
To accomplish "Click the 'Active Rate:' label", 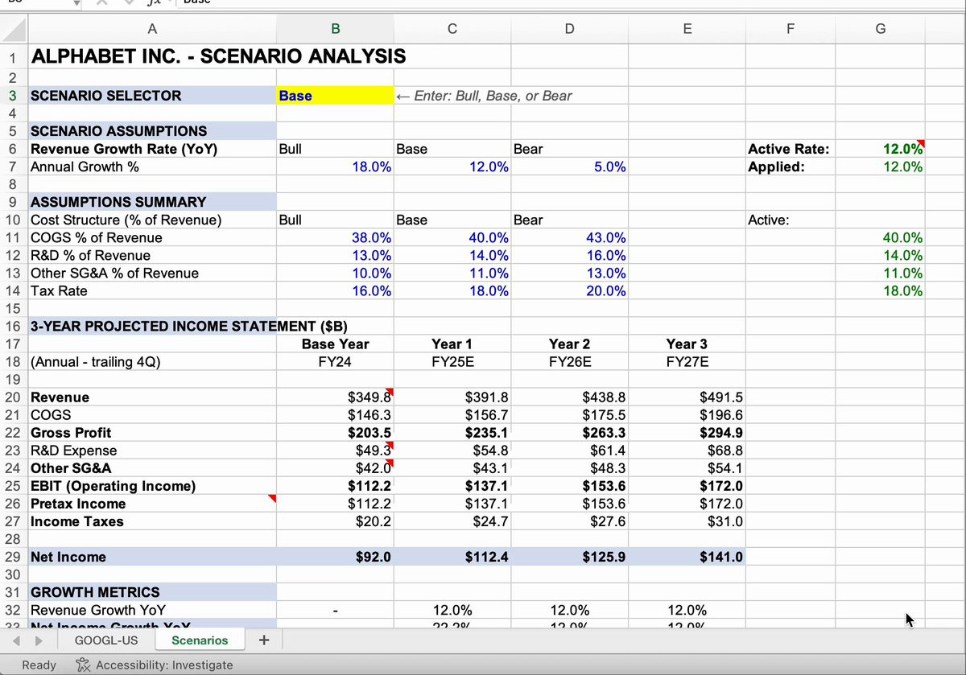I will 789,149.
